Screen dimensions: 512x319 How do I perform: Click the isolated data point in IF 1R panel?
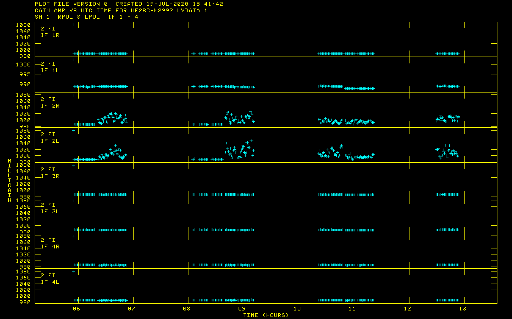pos(73,25)
